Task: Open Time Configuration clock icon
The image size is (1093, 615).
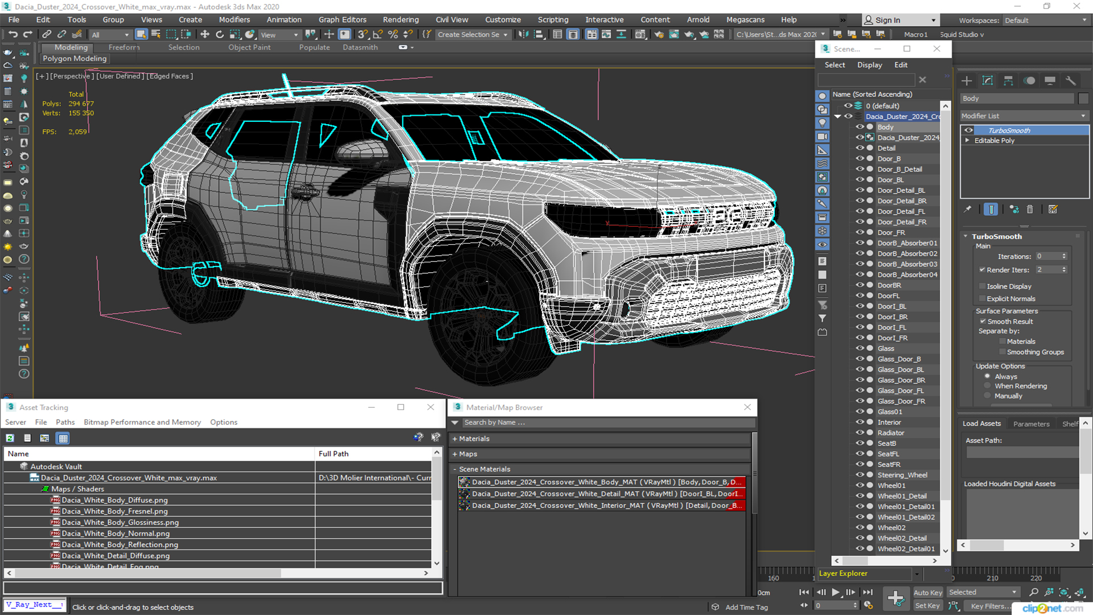Action: point(868,605)
